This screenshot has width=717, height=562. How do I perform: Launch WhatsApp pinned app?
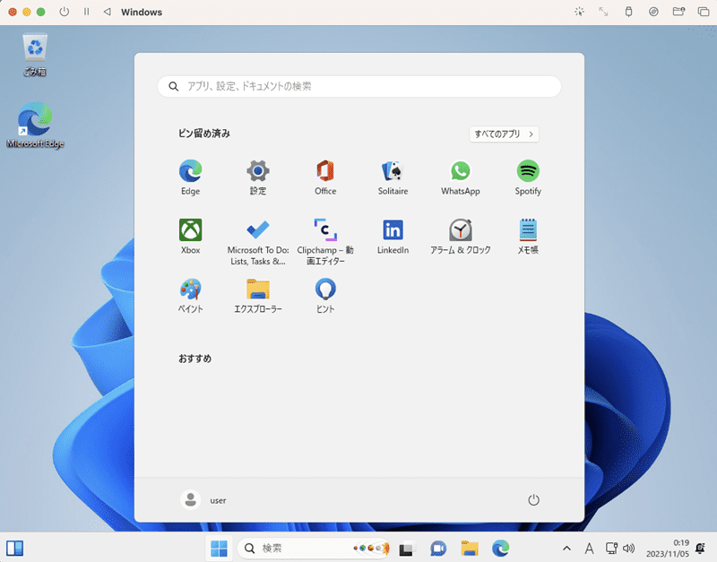click(461, 177)
